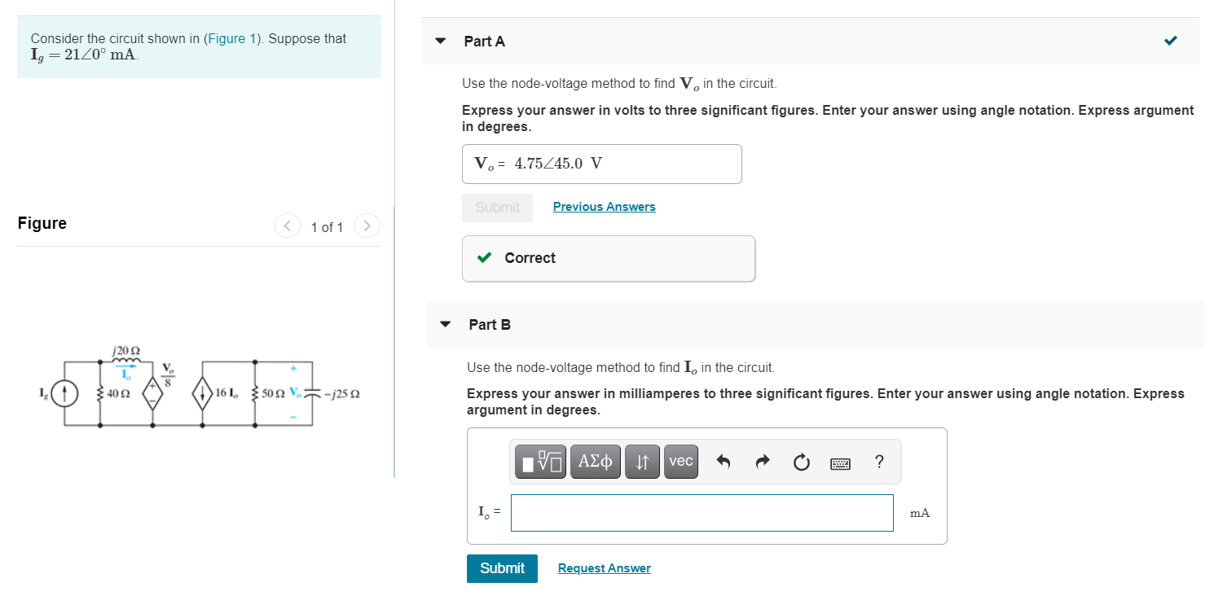The width and height of the screenshot is (1214, 609).
Task: Focus the Io answer input field
Action: [x=702, y=513]
